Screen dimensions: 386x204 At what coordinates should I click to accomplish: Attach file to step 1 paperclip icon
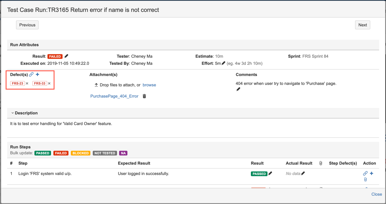[365, 179]
